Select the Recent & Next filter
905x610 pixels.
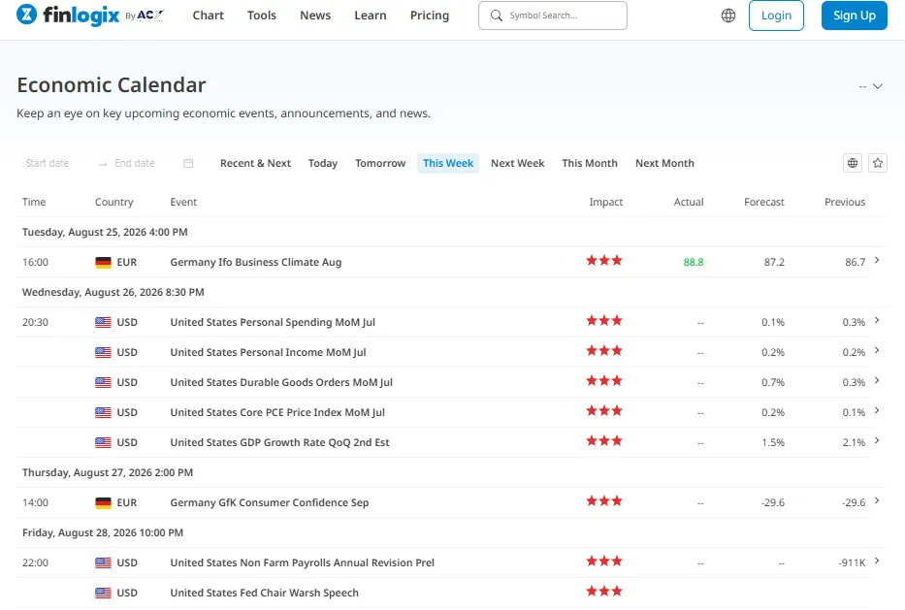pyautogui.click(x=255, y=163)
